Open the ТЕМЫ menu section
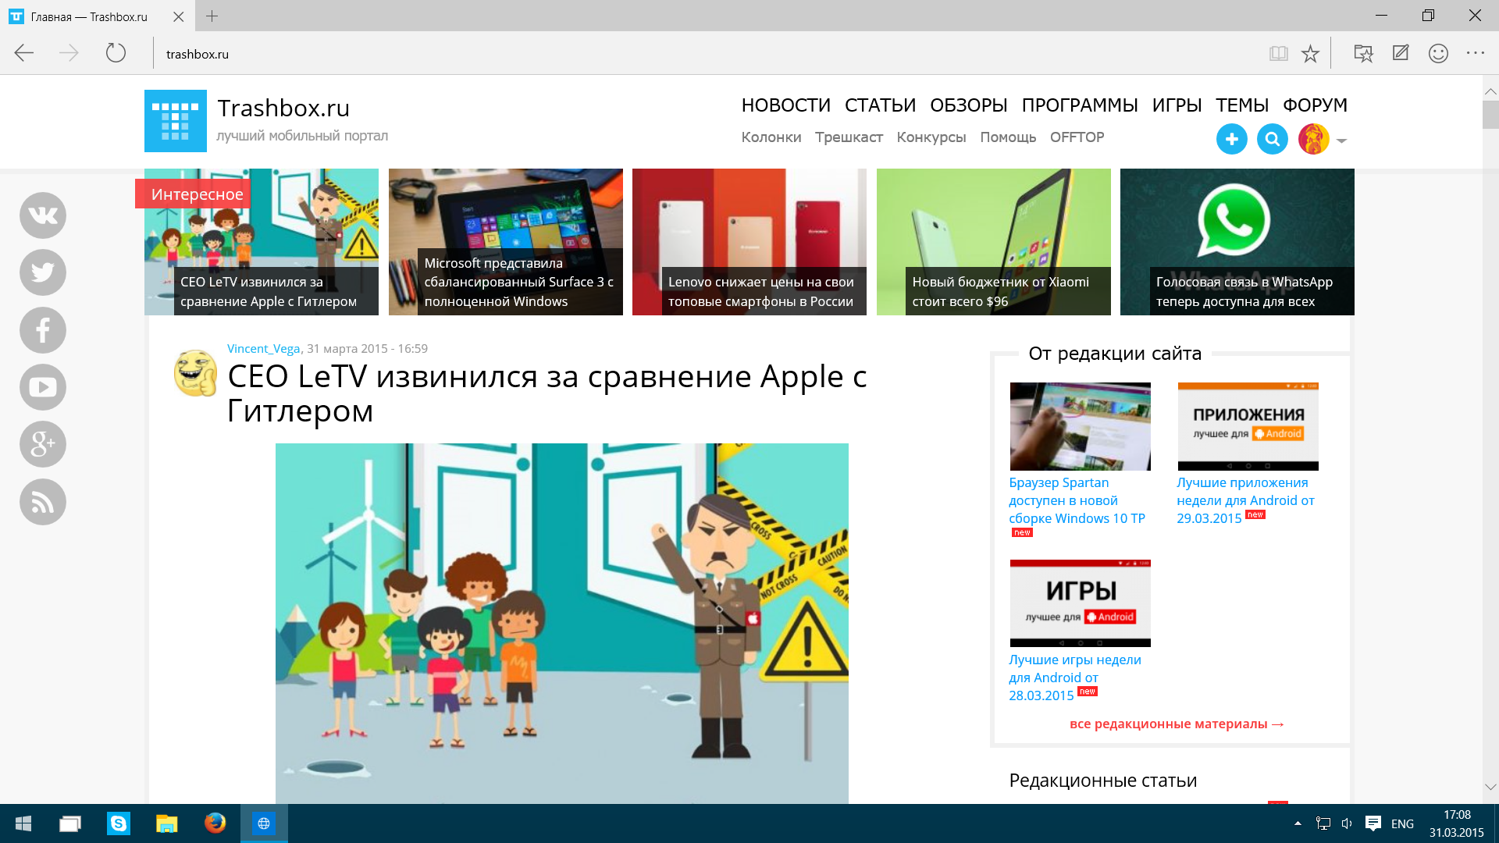Viewport: 1499px width, 843px height. click(1242, 105)
